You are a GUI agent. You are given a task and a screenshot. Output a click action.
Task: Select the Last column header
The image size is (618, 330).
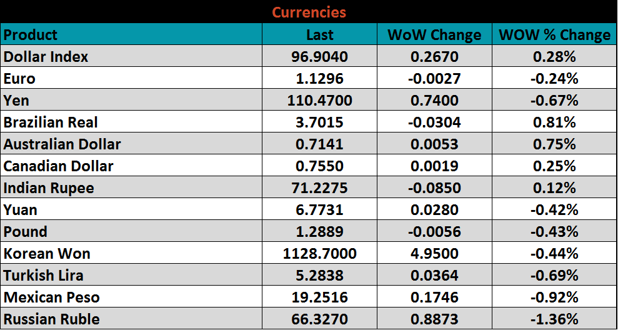tap(319, 35)
